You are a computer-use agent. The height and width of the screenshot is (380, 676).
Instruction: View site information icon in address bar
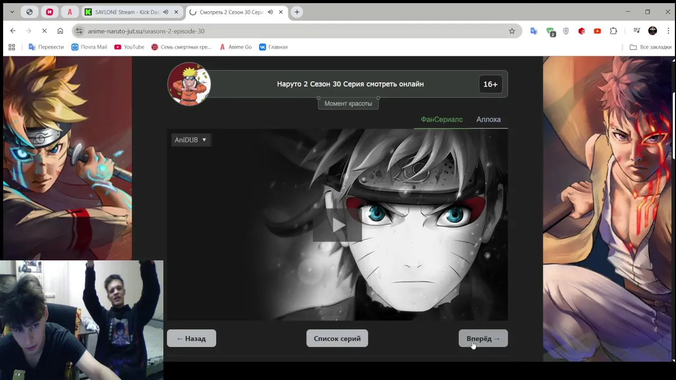click(79, 31)
